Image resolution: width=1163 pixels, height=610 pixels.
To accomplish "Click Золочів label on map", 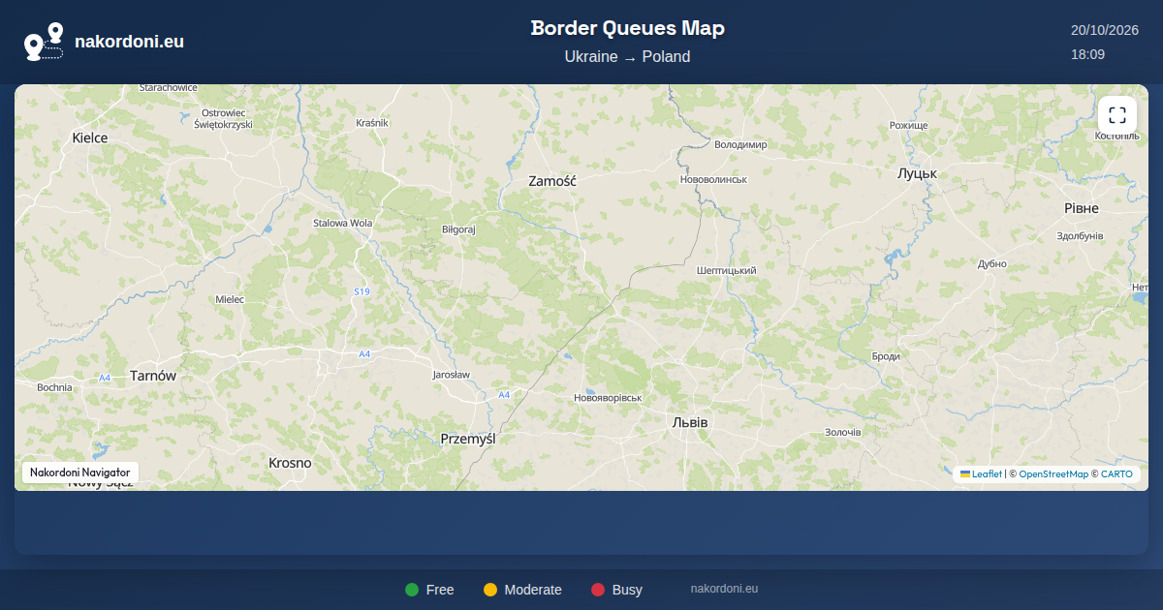I will point(842,432).
